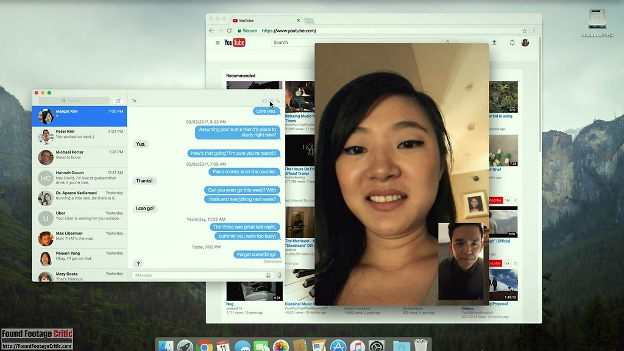624x351 pixels.
Task: Reload the YouTube page in Chrome
Action: [x=229, y=30]
